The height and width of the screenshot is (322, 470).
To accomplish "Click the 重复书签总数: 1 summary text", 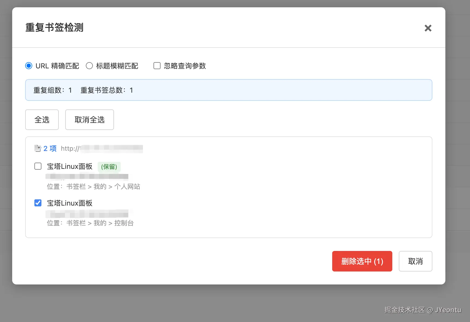I will [x=107, y=90].
